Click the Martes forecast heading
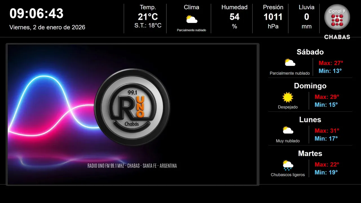361x203 pixels. coord(310,153)
